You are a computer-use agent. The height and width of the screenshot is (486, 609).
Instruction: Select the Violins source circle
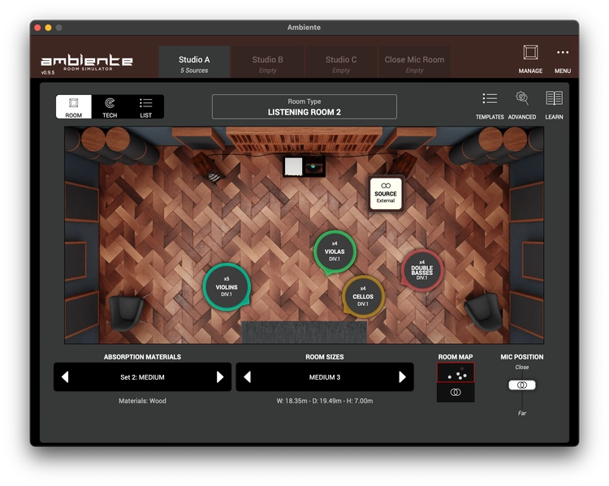(x=227, y=287)
